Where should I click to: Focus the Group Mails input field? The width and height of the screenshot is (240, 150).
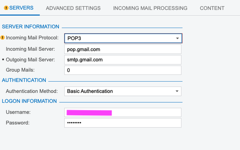point(123,70)
